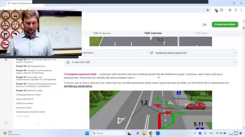The width and height of the screenshot is (245, 137).
Task: Open the Chrome profile avatar
Action: point(236,10)
